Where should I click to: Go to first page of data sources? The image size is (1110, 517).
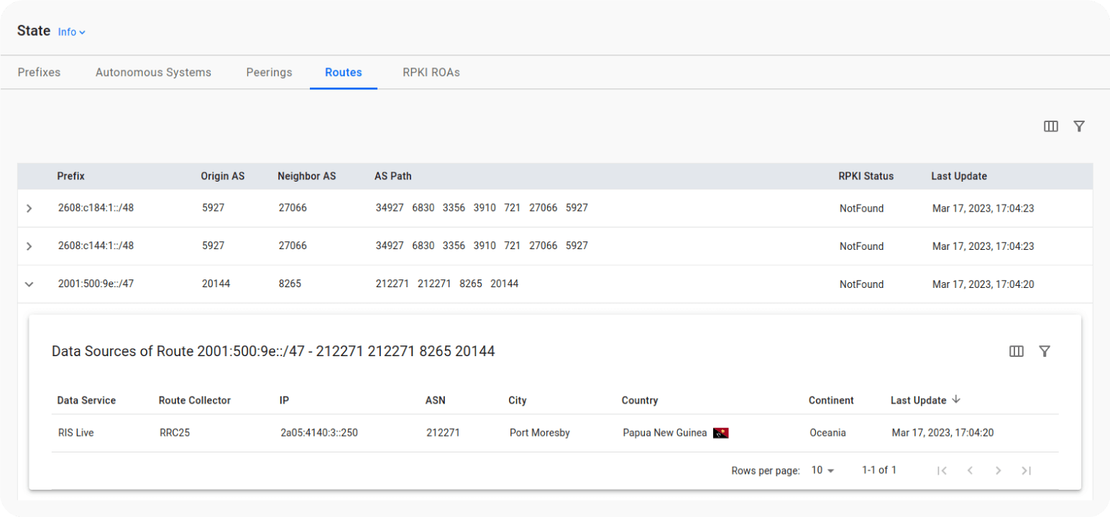point(942,470)
